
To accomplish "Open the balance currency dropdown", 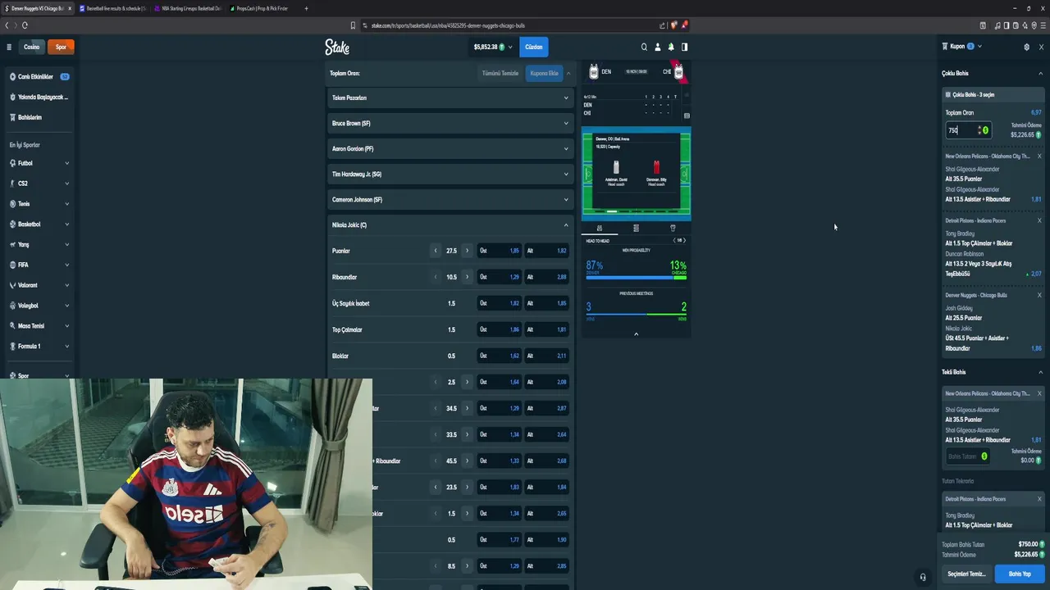I will pos(493,47).
